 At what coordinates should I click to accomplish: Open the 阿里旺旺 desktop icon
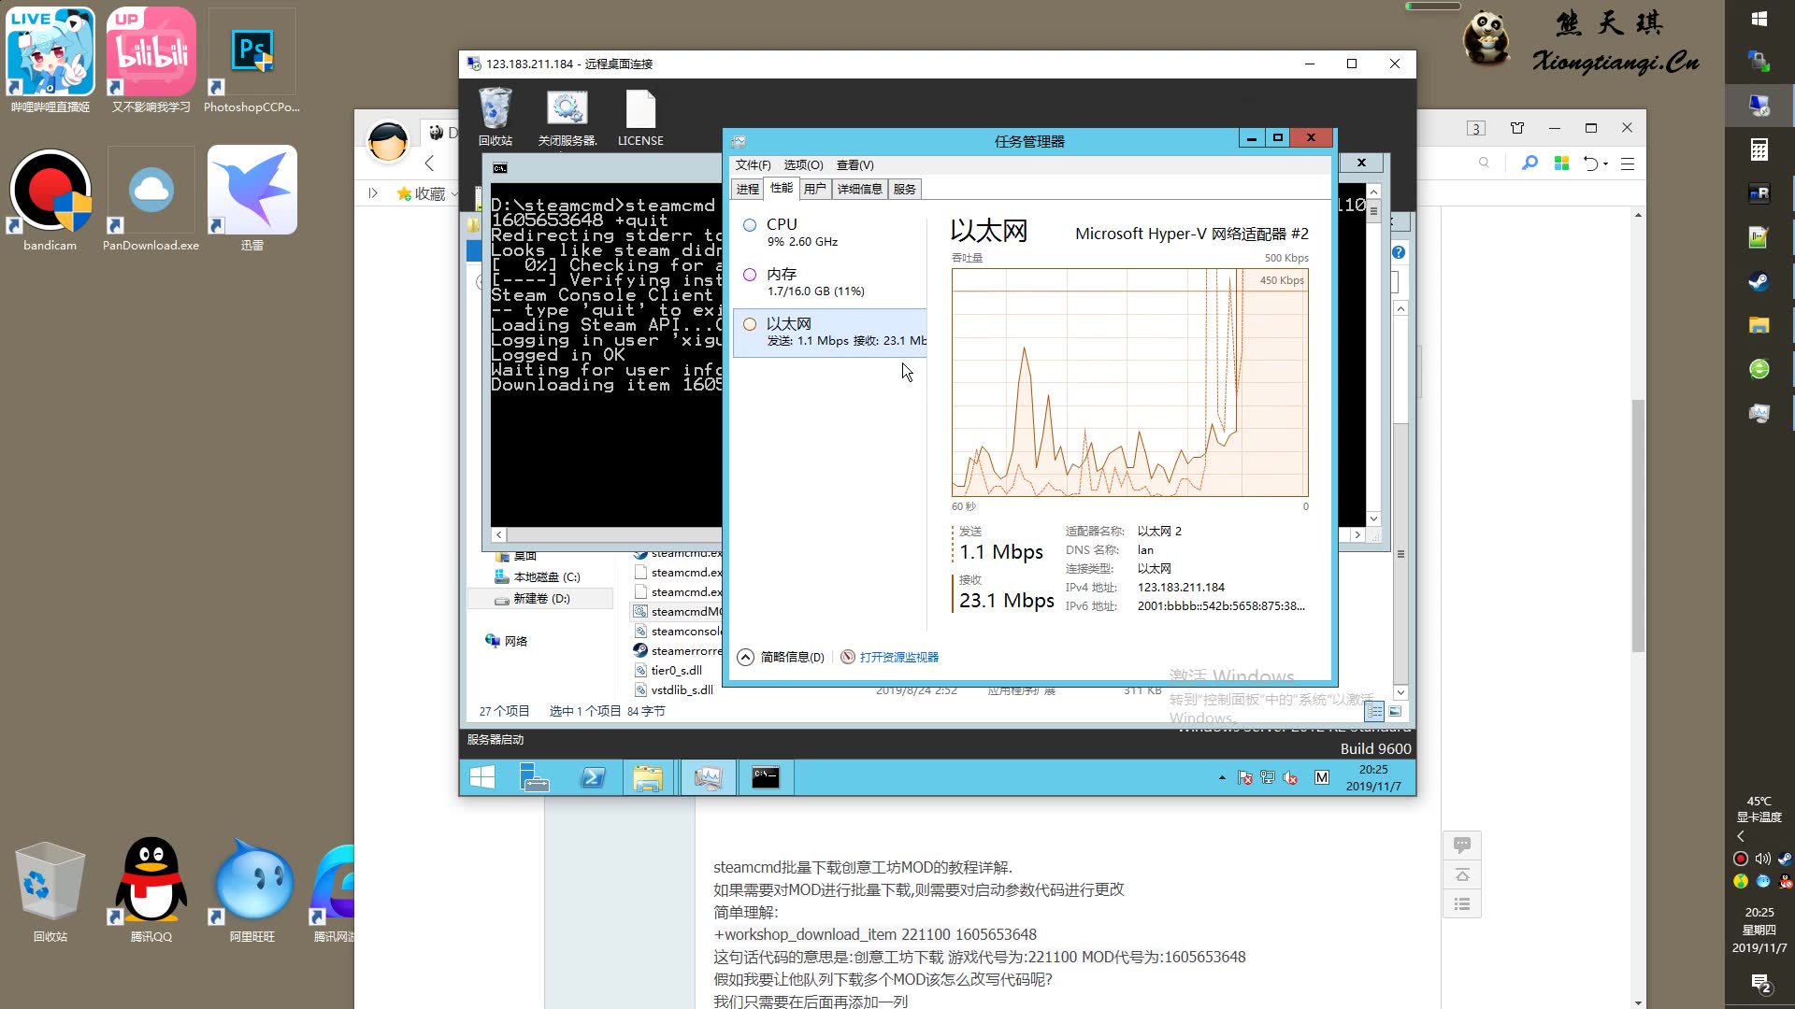pos(252,888)
